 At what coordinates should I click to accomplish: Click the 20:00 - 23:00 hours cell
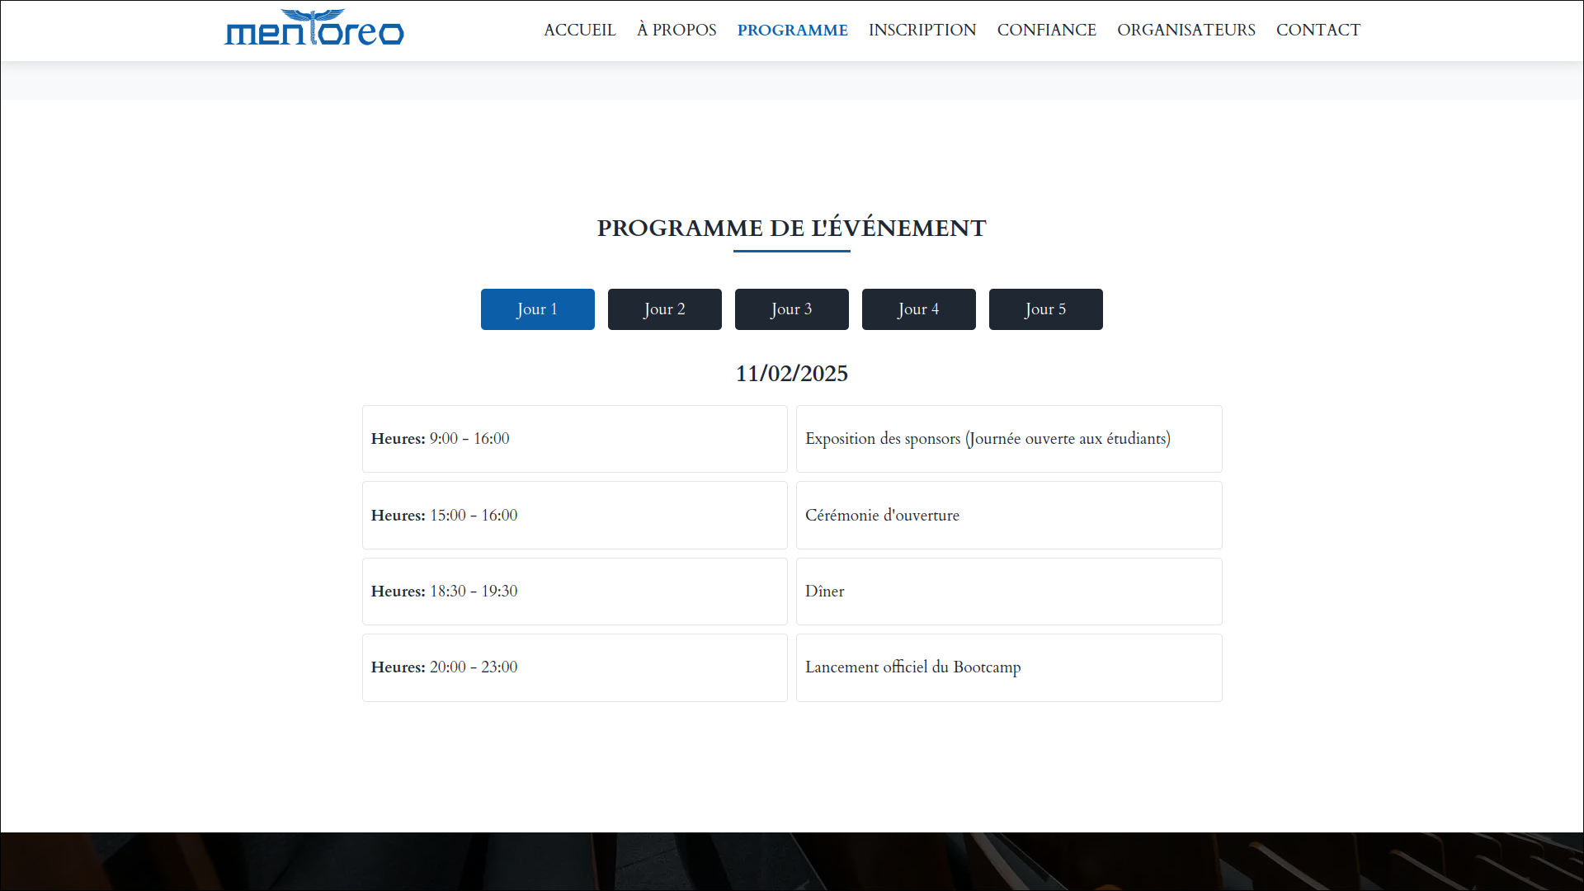(x=574, y=667)
